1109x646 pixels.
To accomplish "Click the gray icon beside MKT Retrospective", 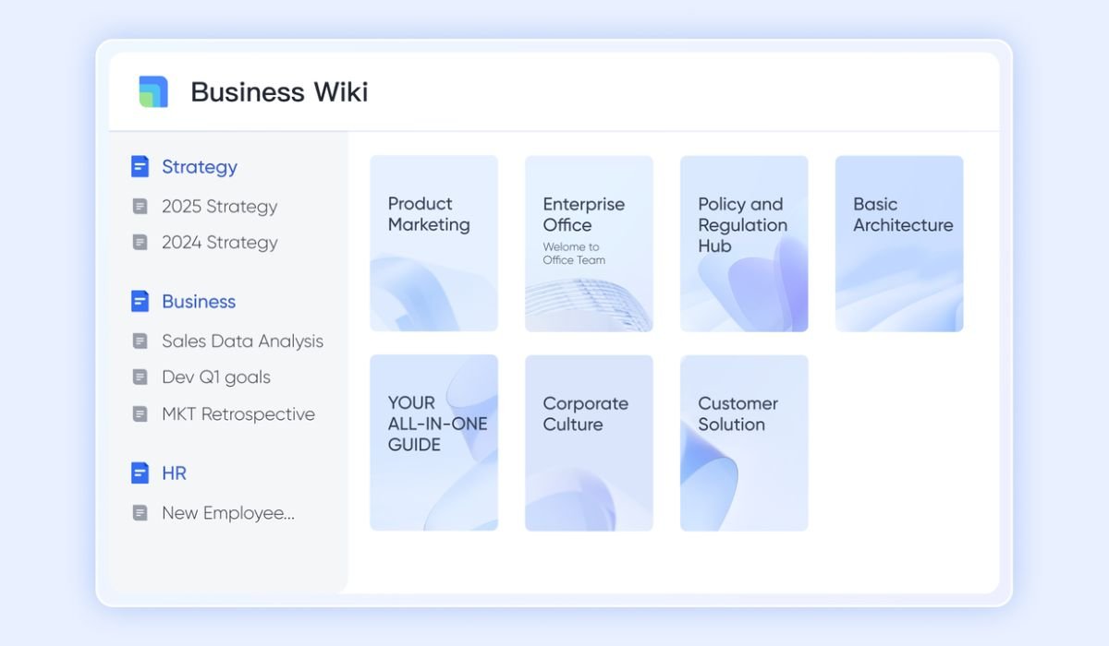I will 140,414.
